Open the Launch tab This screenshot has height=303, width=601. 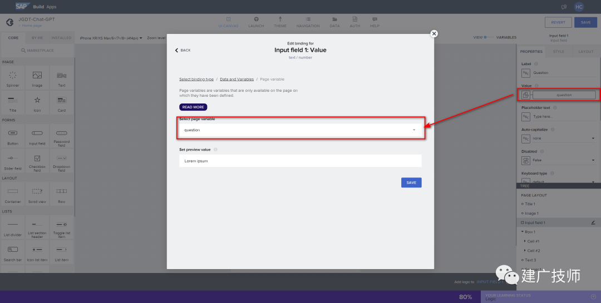coord(256,22)
